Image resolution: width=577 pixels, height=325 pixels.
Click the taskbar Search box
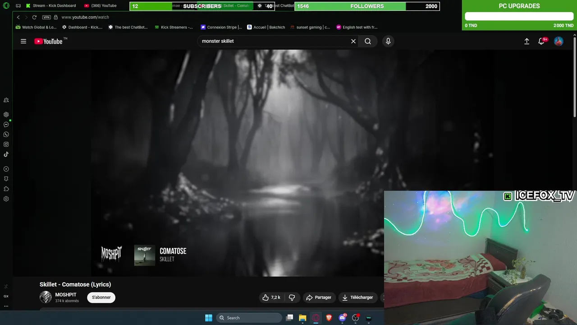click(249, 318)
